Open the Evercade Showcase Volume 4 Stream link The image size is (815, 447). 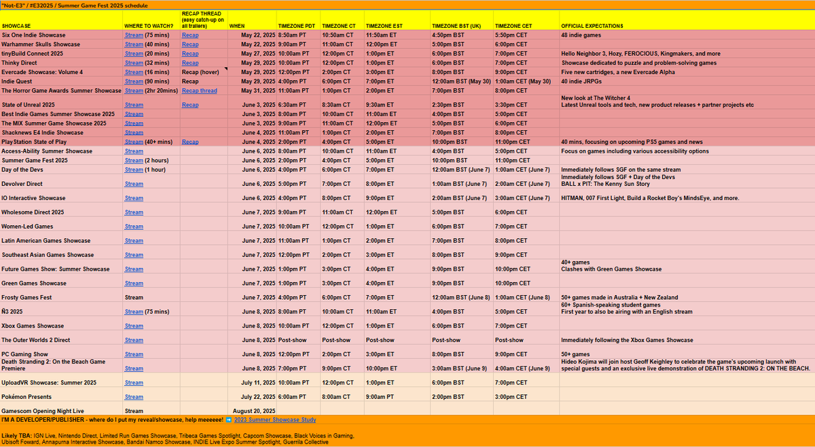134,72
